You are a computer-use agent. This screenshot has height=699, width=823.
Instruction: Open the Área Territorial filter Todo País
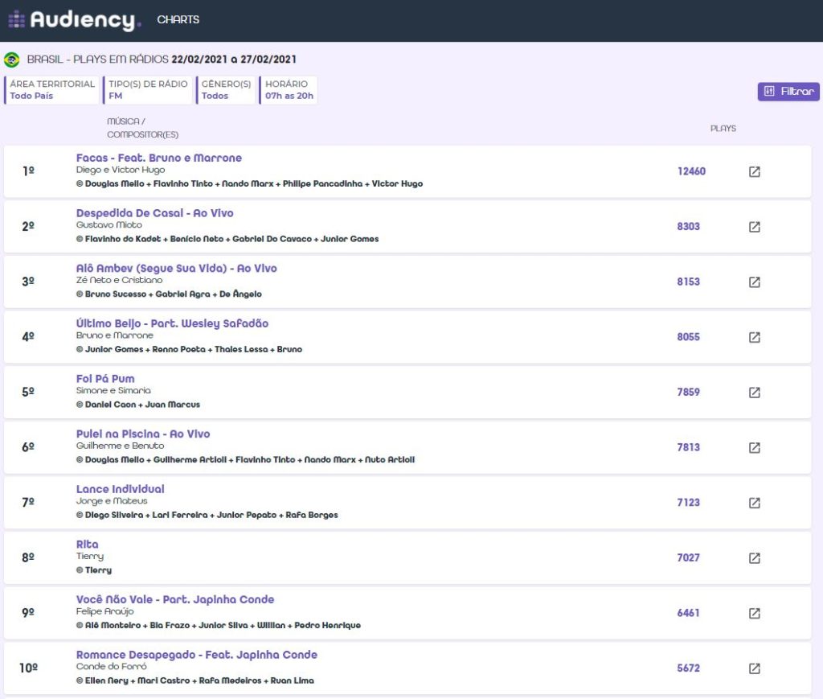pos(51,90)
